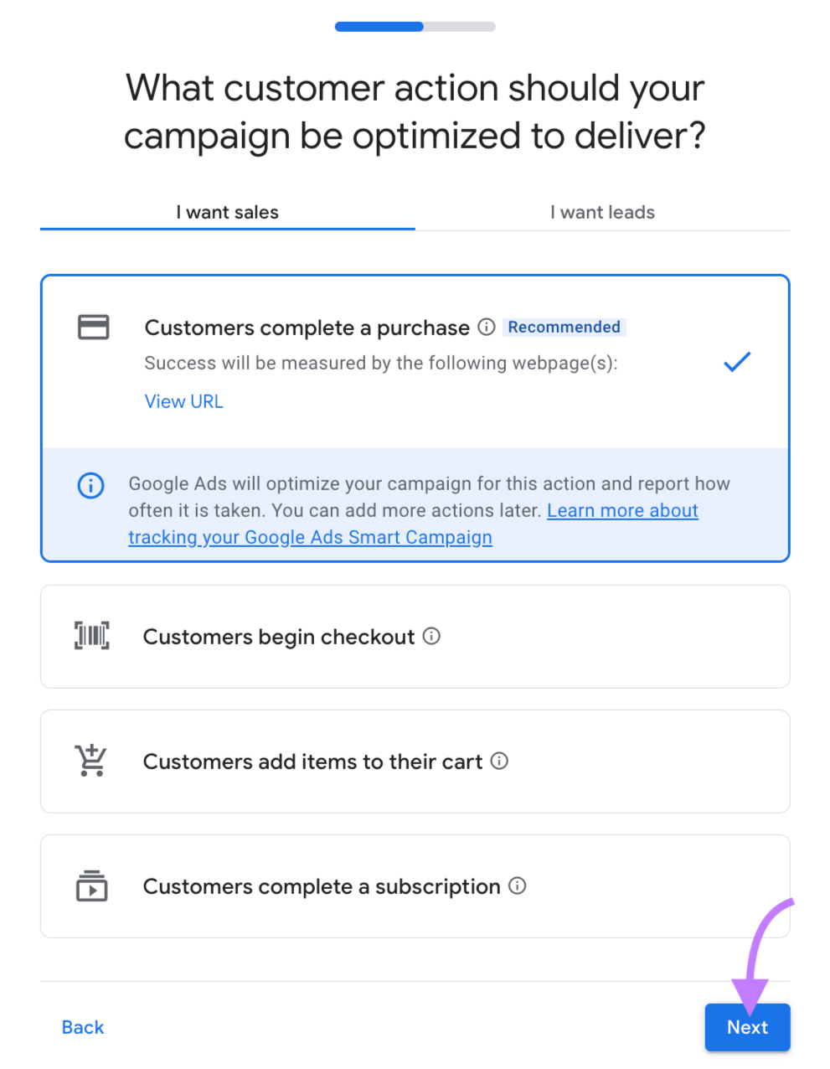The width and height of the screenshot is (830, 1069).
Task: Open View URL link
Action: [x=183, y=401]
